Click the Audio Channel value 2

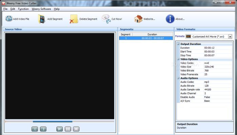(x=205, y=93)
